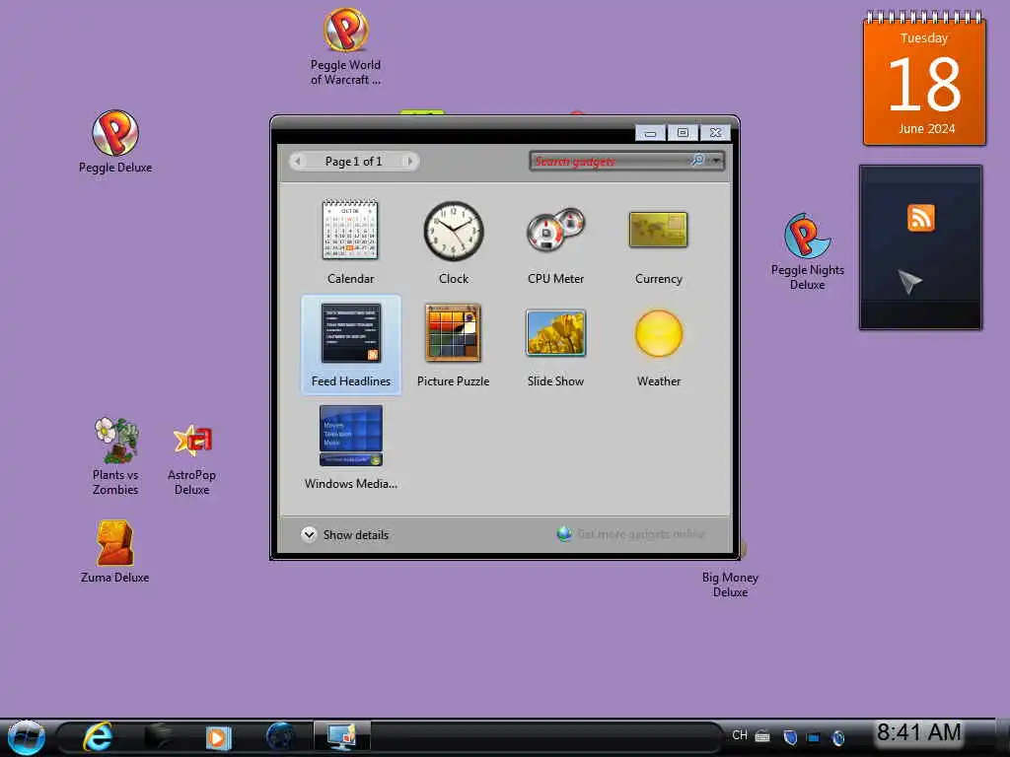
Task: Open Peggle Deluxe desktop icon
Action: click(x=115, y=142)
